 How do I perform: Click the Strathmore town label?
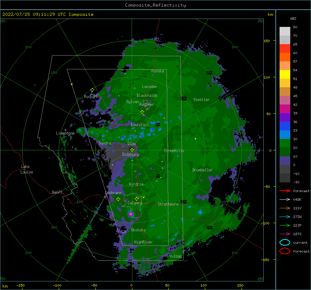pos(168,204)
